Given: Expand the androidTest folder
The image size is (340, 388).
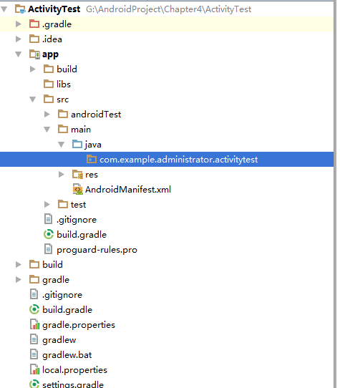Looking at the screenshot, I should (x=47, y=115).
